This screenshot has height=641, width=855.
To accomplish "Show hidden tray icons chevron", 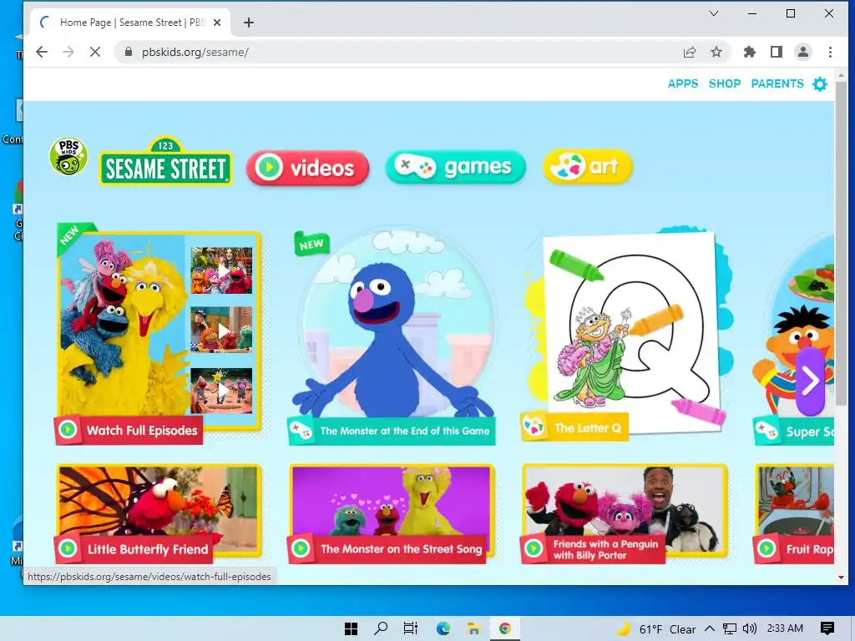I will pyautogui.click(x=709, y=628).
